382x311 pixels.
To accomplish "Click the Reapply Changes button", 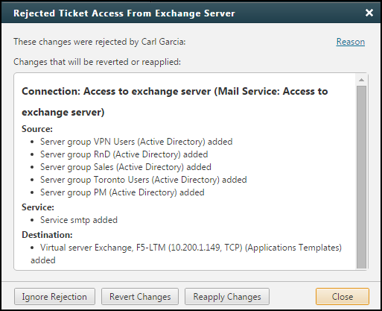I will click(227, 297).
